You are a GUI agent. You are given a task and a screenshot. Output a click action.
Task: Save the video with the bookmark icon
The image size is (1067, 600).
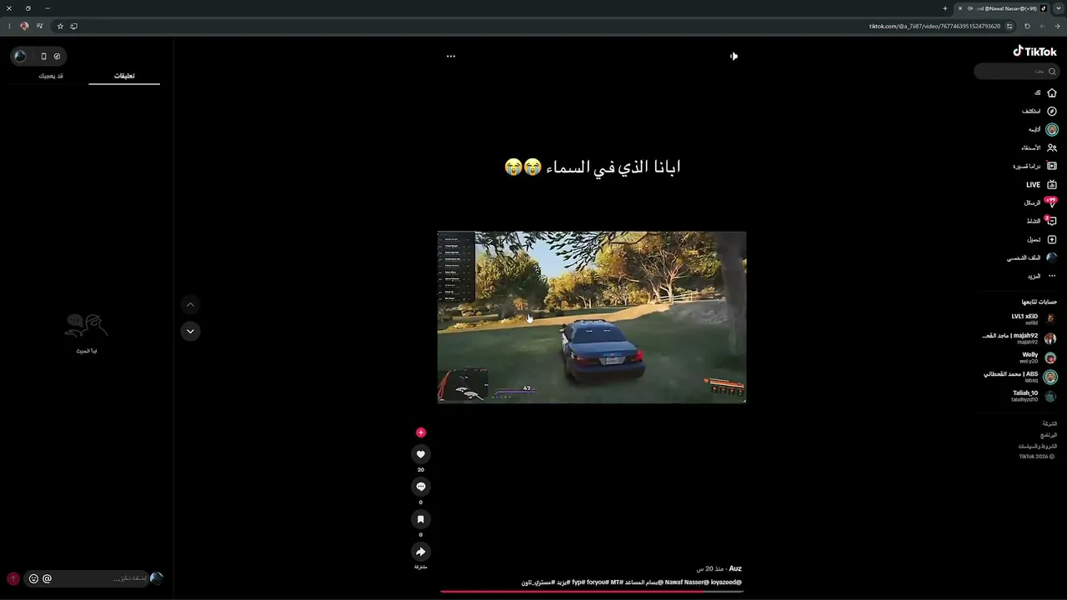click(x=421, y=519)
